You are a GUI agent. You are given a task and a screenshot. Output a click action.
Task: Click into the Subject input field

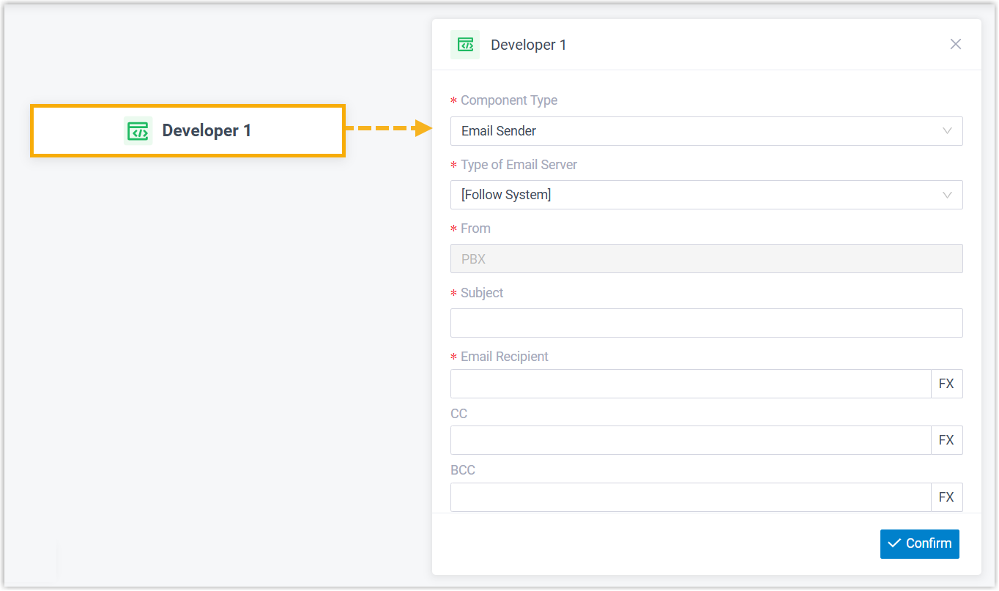coord(706,322)
